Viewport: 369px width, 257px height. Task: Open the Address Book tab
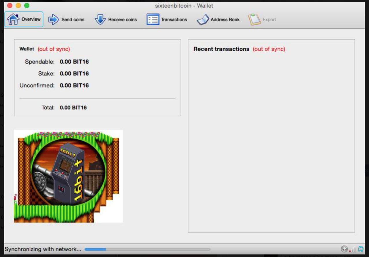tap(218, 20)
